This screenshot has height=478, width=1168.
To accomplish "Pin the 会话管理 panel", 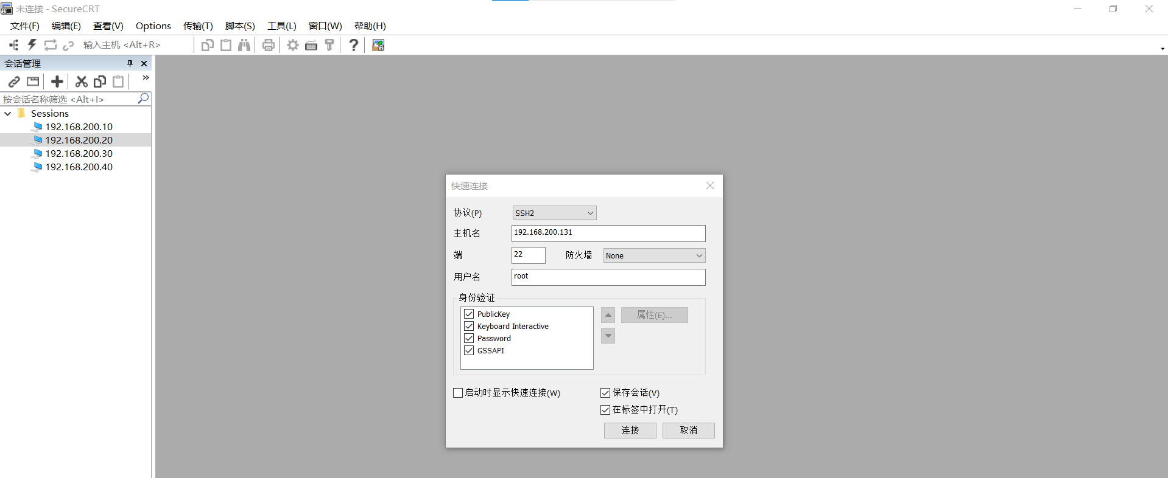I will tap(130, 63).
